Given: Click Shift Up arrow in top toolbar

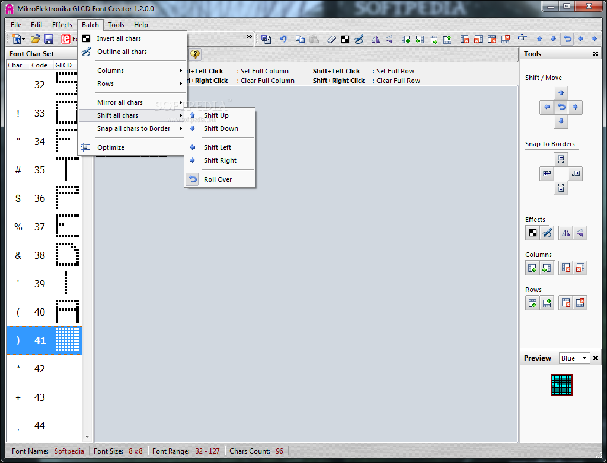Looking at the screenshot, I should pos(539,38).
